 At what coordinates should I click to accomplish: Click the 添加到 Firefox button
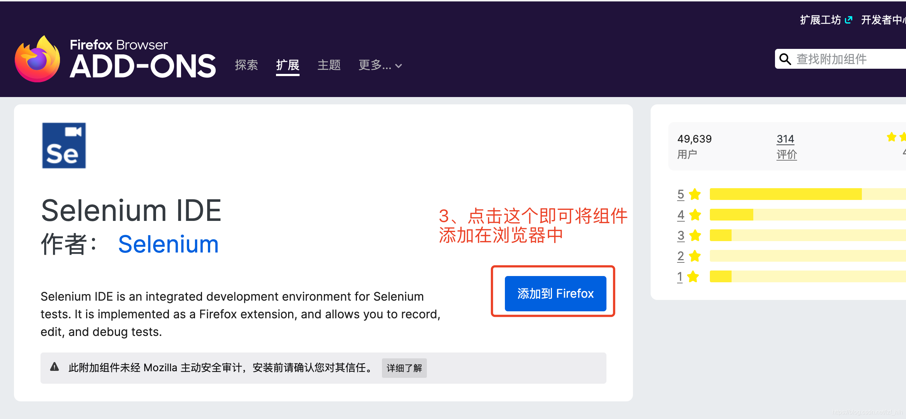click(555, 293)
